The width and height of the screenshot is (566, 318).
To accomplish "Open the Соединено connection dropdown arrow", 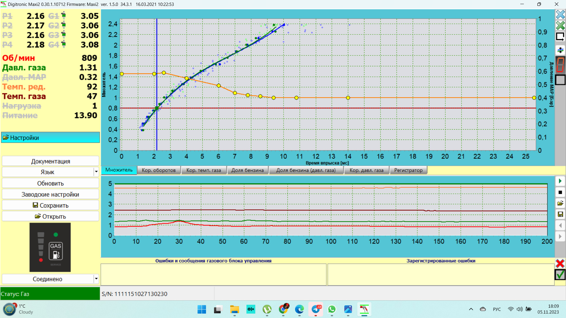I will coord(96,279).
